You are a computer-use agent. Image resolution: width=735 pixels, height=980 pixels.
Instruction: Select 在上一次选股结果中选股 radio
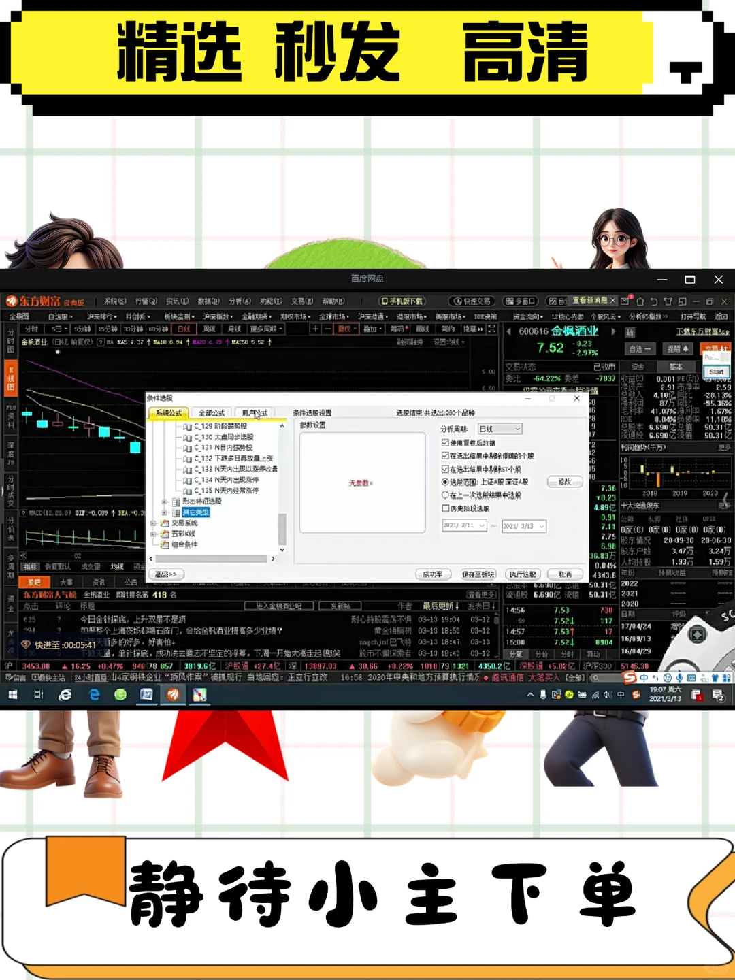pyautogui.click(x=445, y=495)
